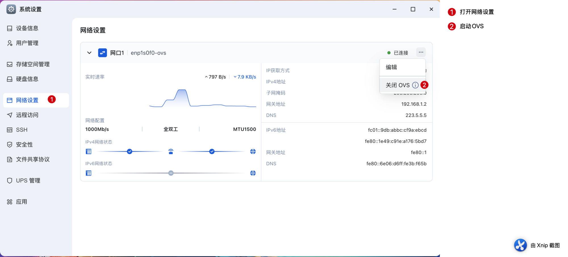Open Disk Info (硬盘信息) page
568x257 pixels.
click(27, 79)
